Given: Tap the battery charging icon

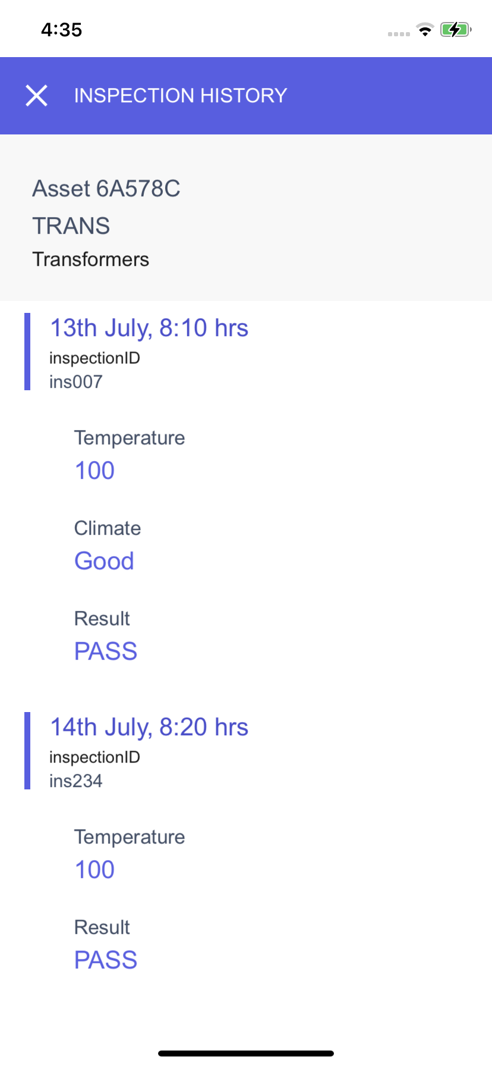Looking at the screenshot, I should coord(456,29).
